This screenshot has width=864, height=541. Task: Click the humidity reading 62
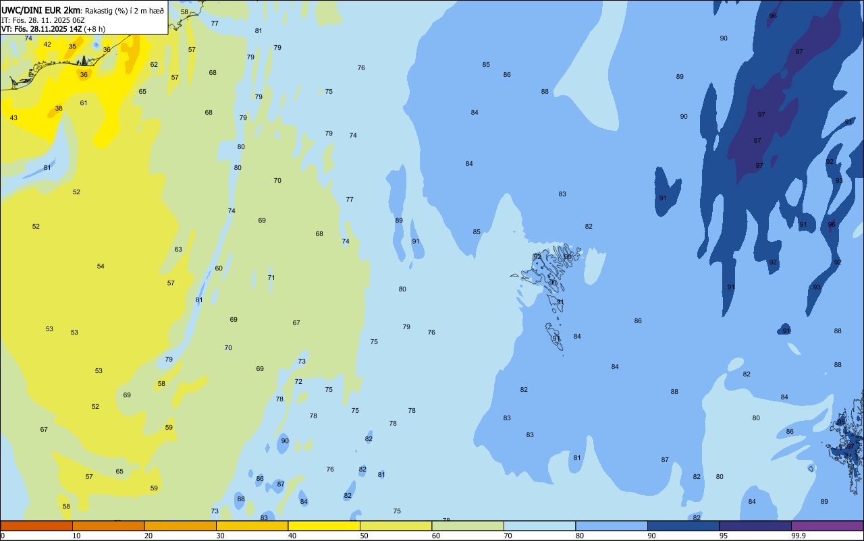tap(154, 65)
